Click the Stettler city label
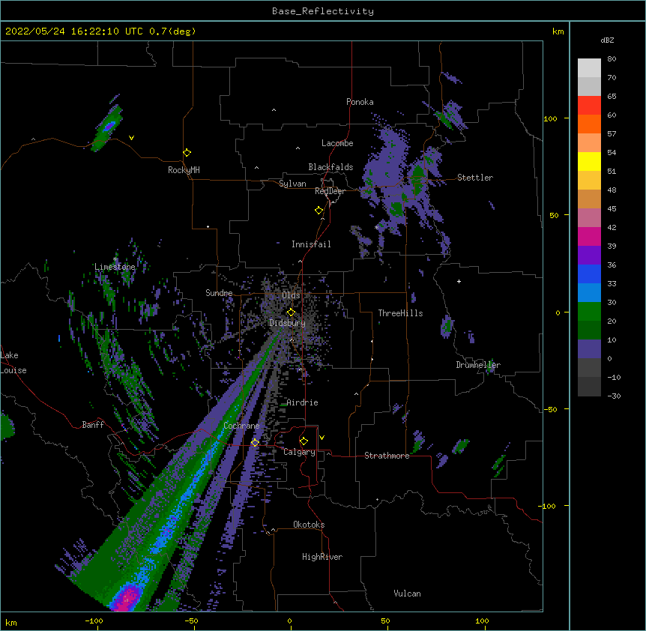This screenshot has width=646, height=631. pos(475,178)
